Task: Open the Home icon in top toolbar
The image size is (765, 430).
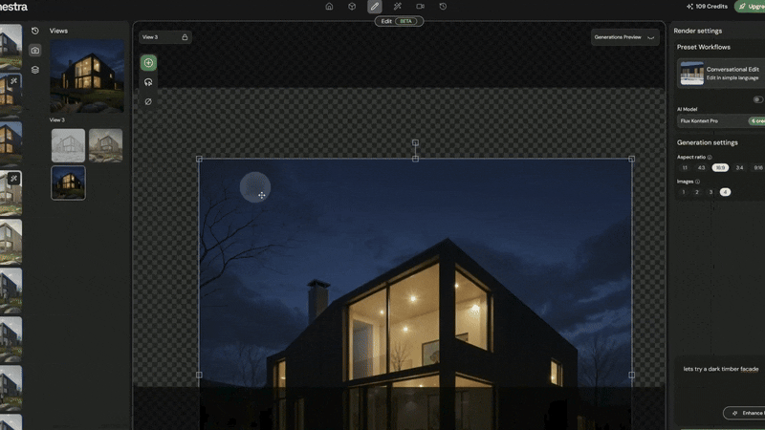Action: pyautogui.click(x=329, y=7)
